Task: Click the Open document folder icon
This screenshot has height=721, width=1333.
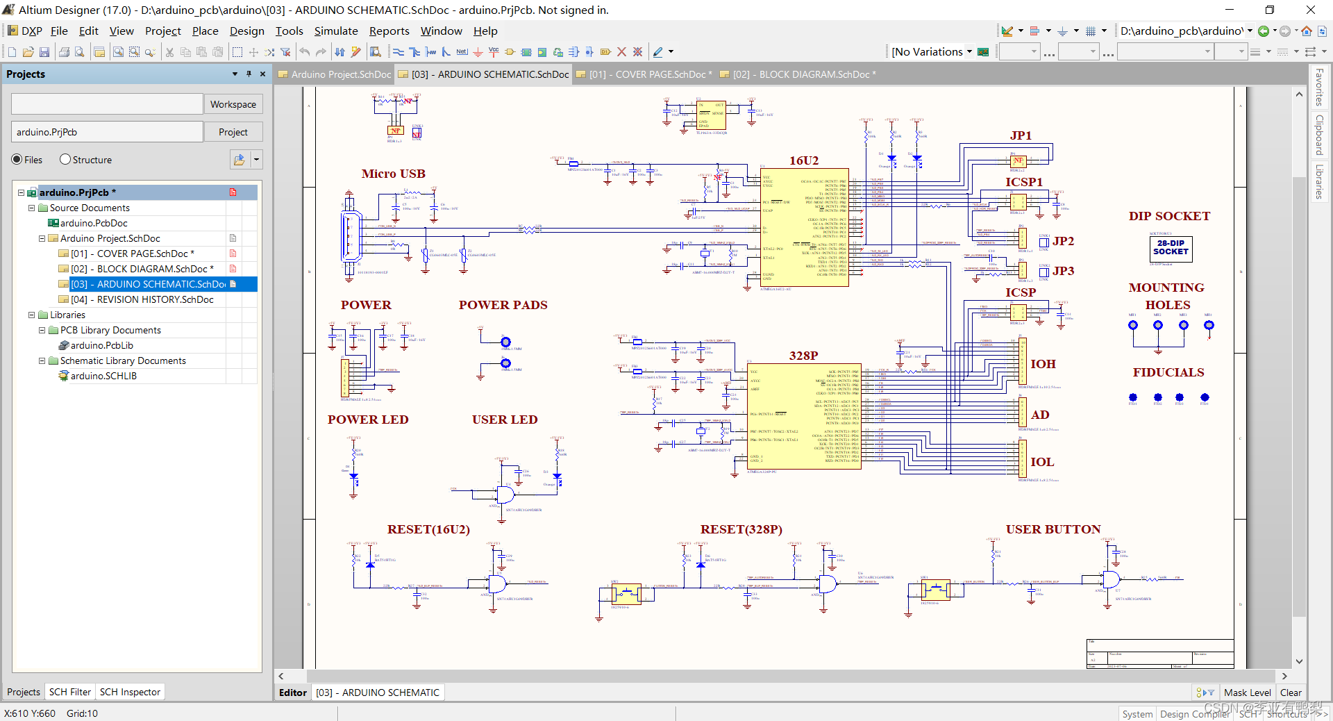Action: click(x=28, y=52)
